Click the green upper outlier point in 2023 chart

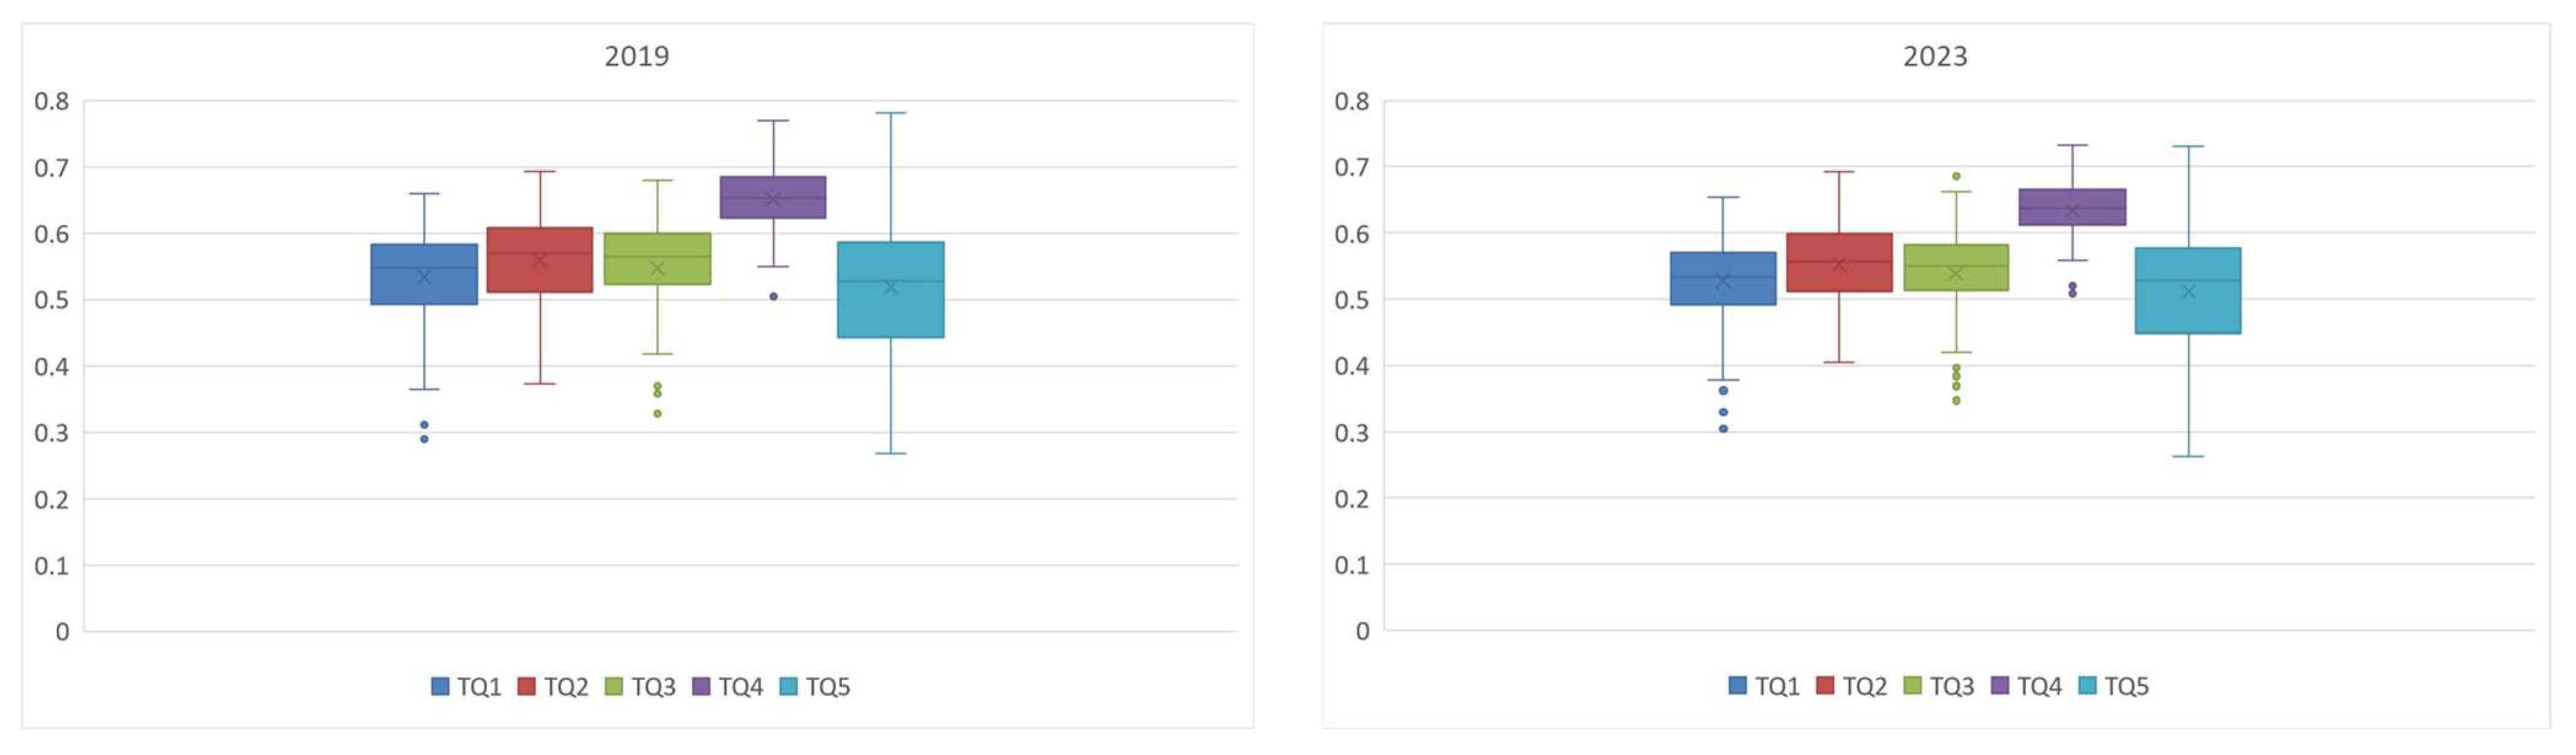click(x=1956, y=176)
